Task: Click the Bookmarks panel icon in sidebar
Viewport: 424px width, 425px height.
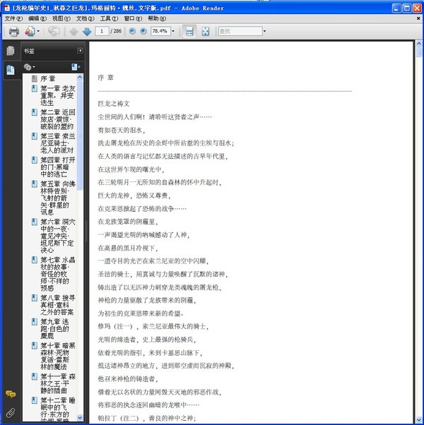Action: 11,70
